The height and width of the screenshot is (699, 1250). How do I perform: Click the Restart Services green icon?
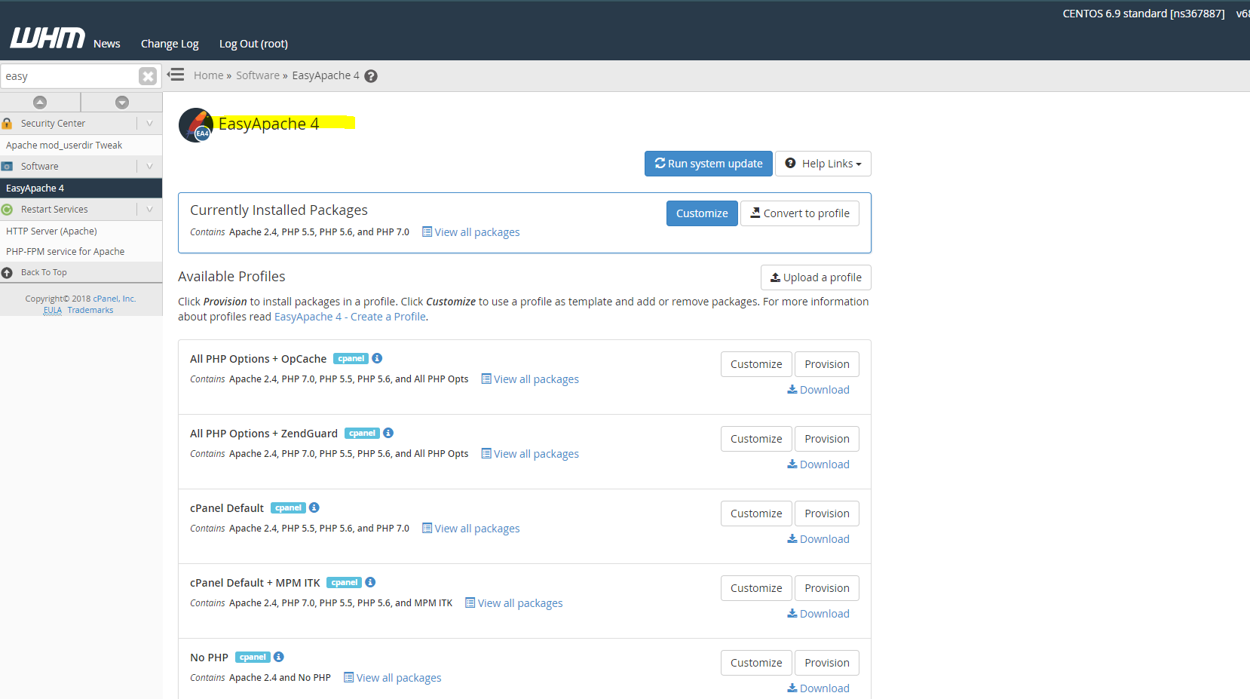coord(7,210)
